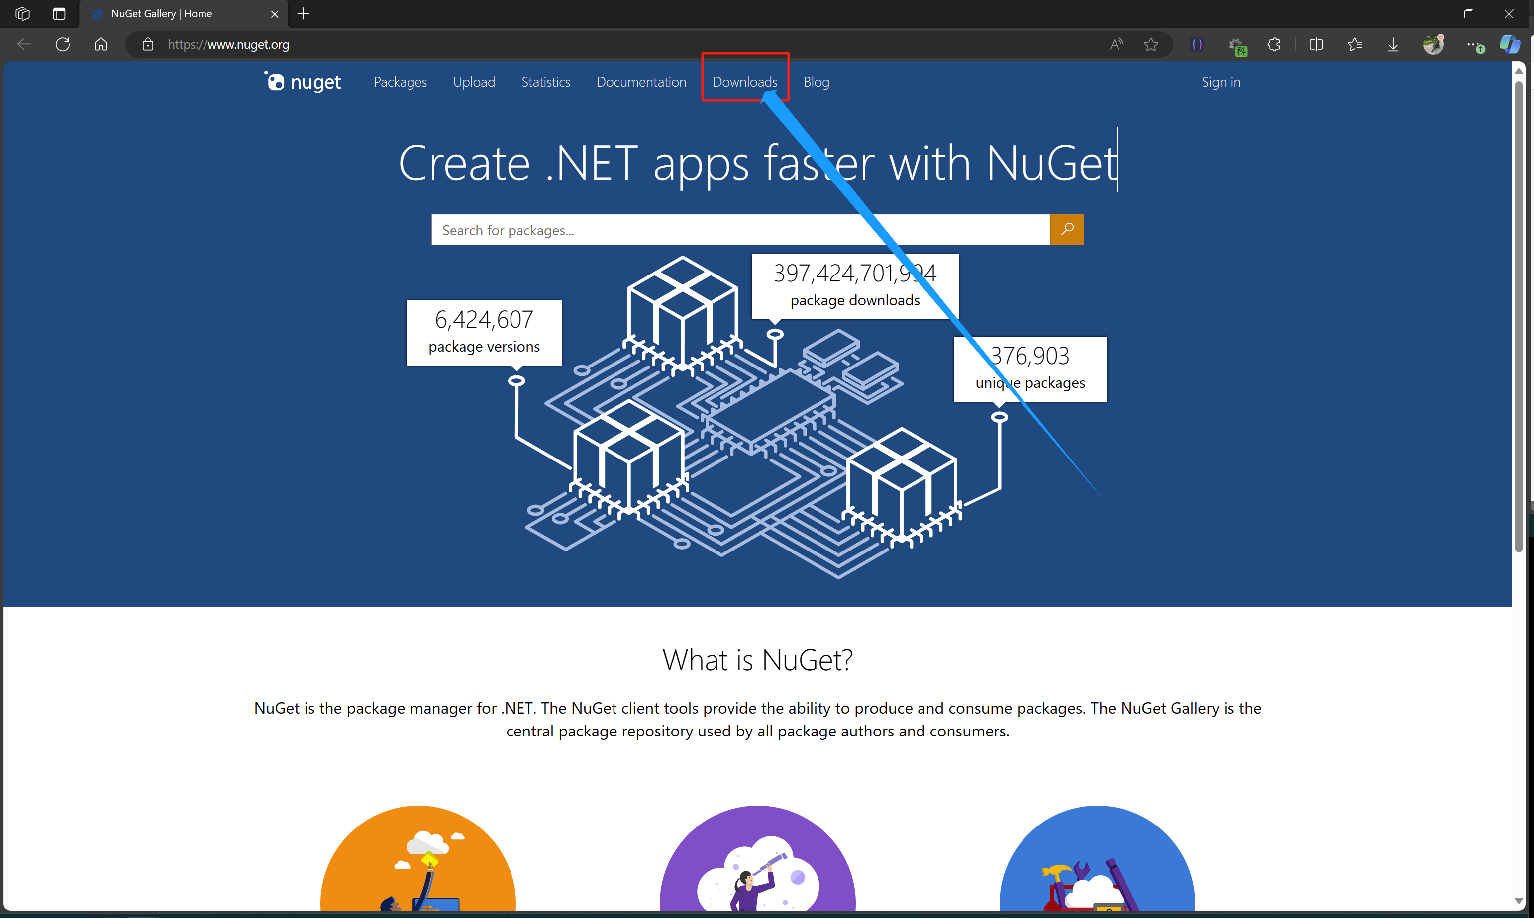Click the browser back arrow
This screenshot has width=1534, height=918.
[24, 45]
